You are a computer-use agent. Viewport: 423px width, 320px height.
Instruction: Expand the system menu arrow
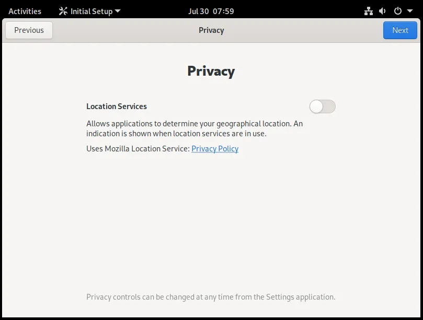410,11
